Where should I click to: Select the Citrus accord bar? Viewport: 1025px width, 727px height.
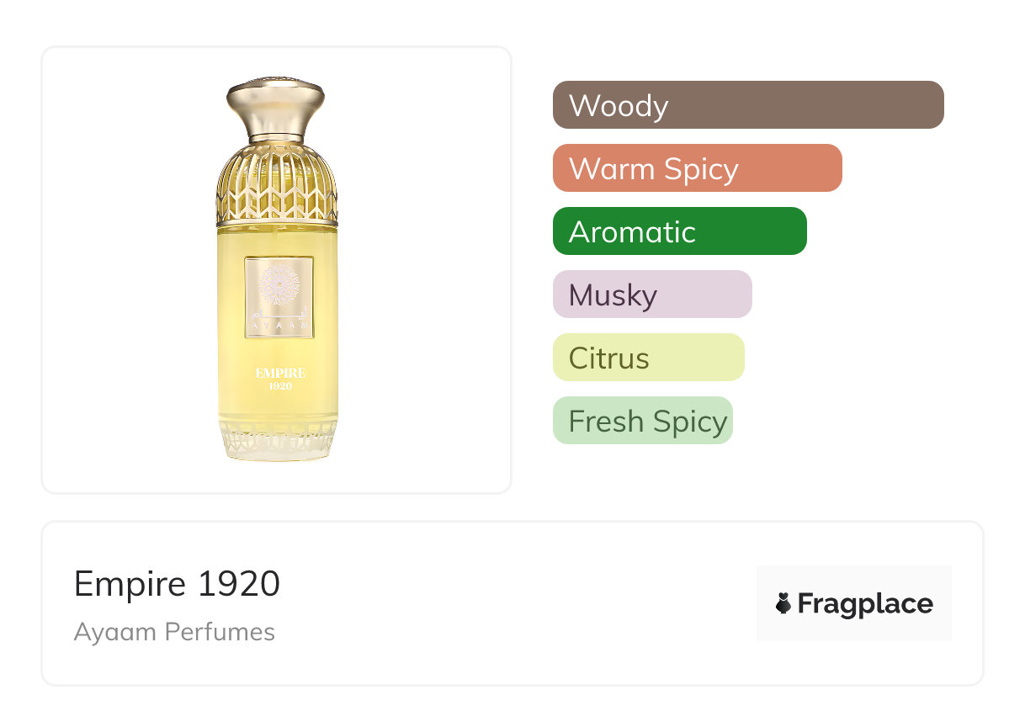pos(648,358)
